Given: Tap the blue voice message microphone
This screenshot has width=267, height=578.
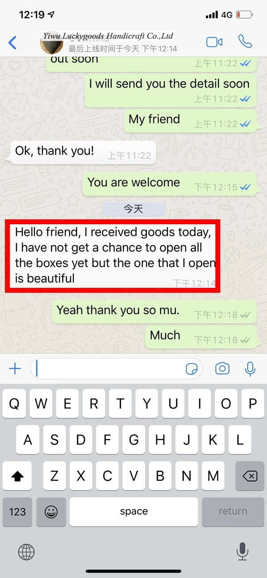Looking at the screenshot, I should tap(250, 369).
